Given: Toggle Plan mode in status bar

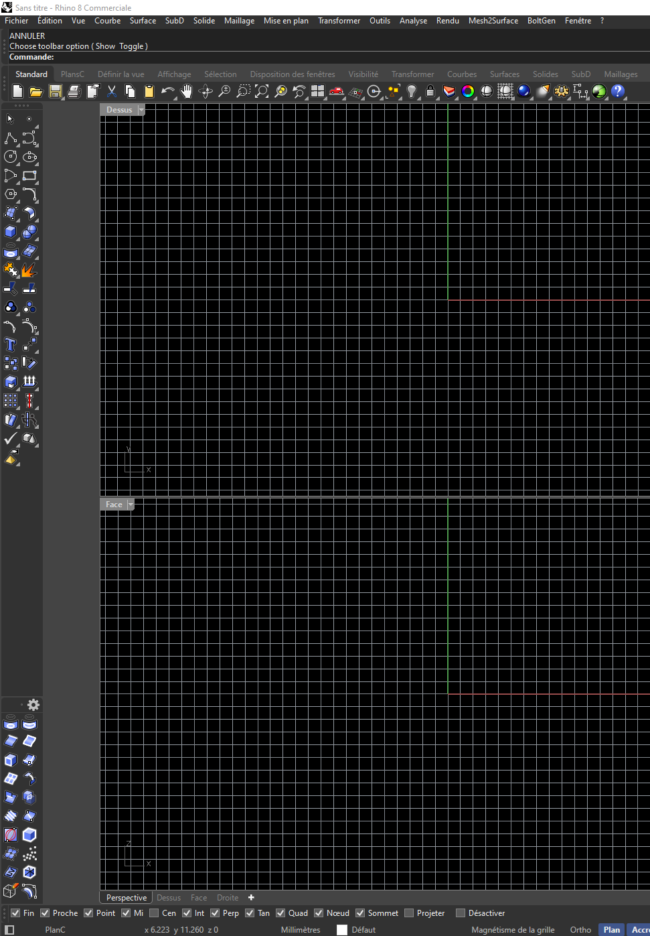Looking at the screenshot, I should point(612,930).
